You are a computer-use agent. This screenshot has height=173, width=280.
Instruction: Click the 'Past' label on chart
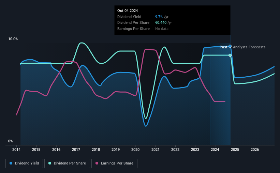click(223, 47)
